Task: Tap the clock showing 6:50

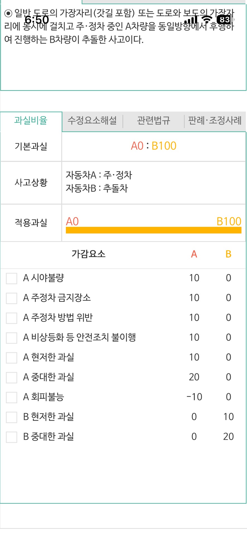Action: 37,20
